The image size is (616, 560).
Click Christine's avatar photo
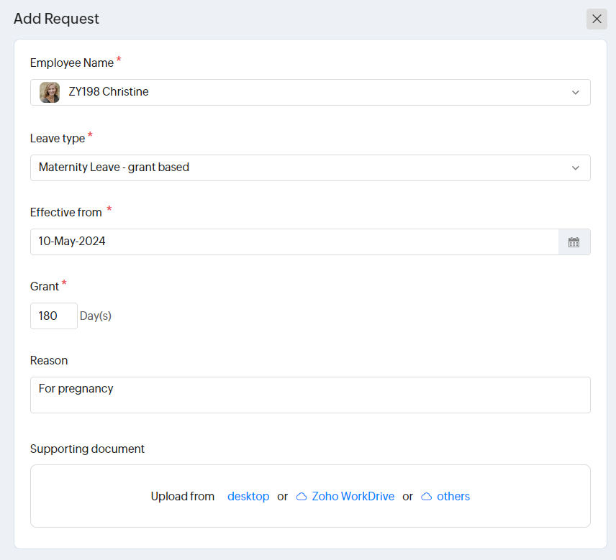(50, 92)
